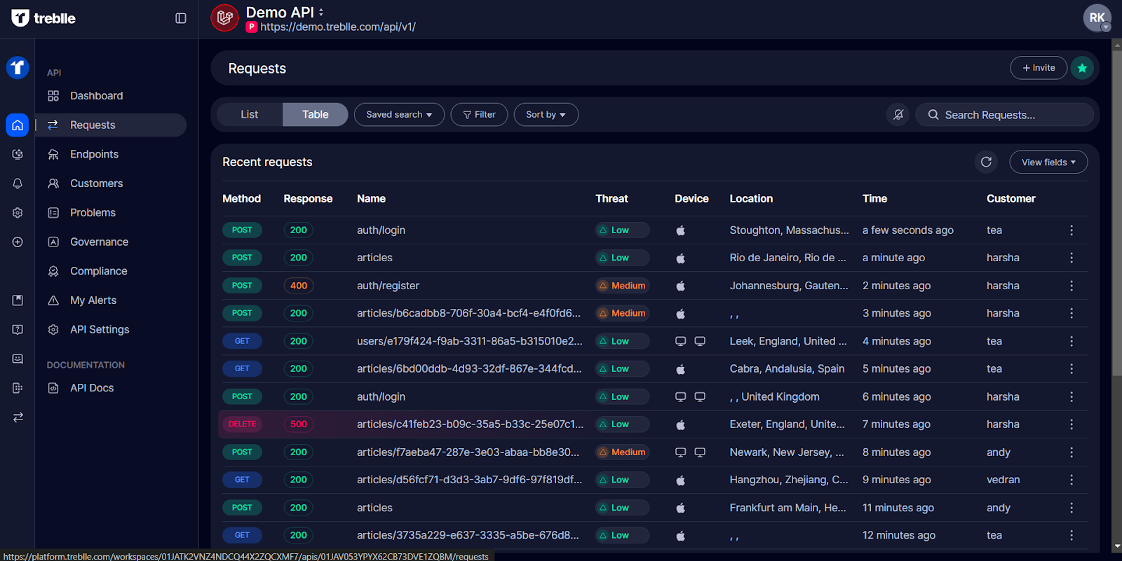Image resolution: width=1122 pixels, height=561 pixels.
Task: Click the help question mark icon in the left rail
Action: [18, 329]
